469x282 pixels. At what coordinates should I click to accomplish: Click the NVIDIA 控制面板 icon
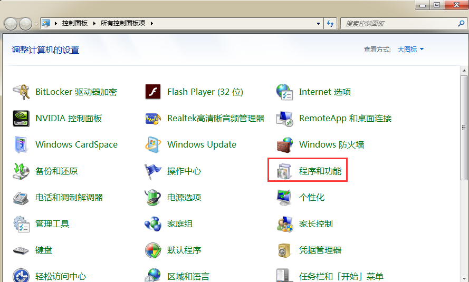21,118
